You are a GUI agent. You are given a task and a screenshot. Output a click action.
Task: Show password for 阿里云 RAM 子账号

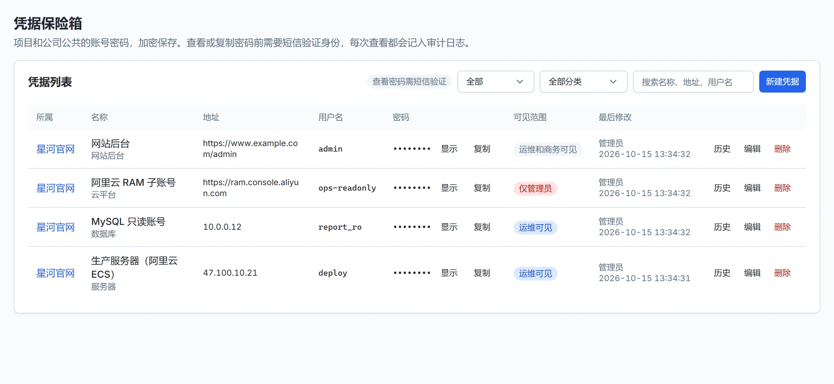point(449,188)
